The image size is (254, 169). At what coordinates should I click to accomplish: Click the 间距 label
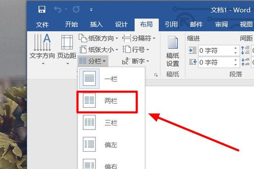[246, 39]
